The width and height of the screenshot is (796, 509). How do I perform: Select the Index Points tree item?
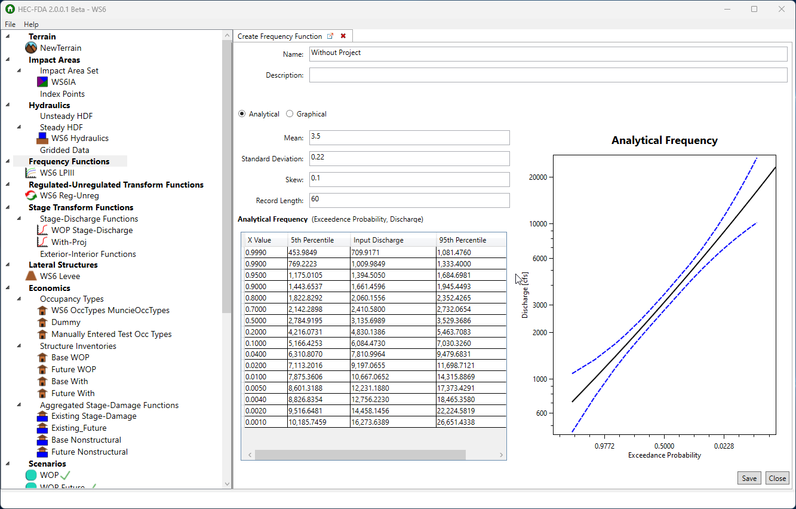[62, 94]
